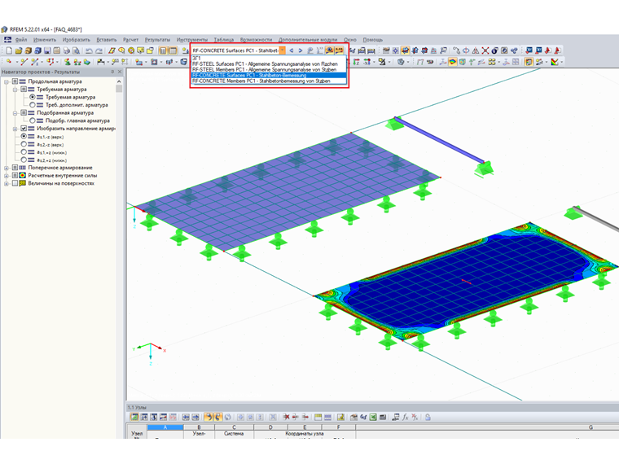Click the formula fx icon in table toolbar
The width and height of the screenshot is (619, 464).
pyautogui.click(x=405, y=418)
